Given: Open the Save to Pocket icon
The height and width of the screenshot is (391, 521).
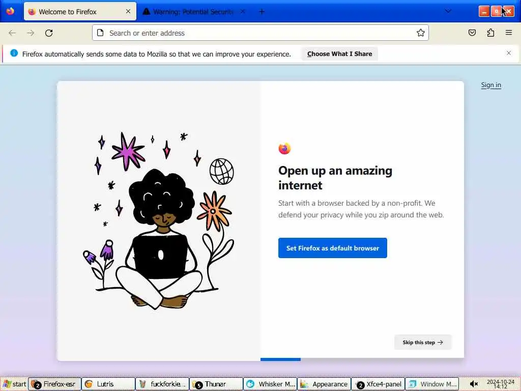Looking at the screenshot, I should (x=472, y=33).
